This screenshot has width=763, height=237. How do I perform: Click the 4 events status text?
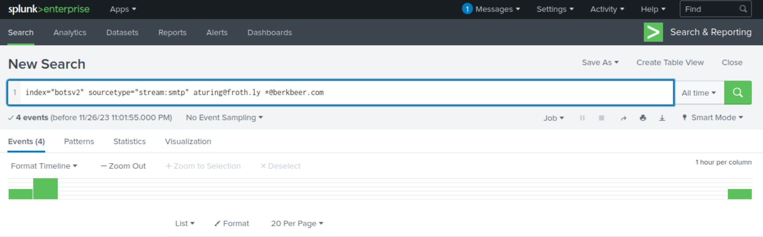(32, 118)
